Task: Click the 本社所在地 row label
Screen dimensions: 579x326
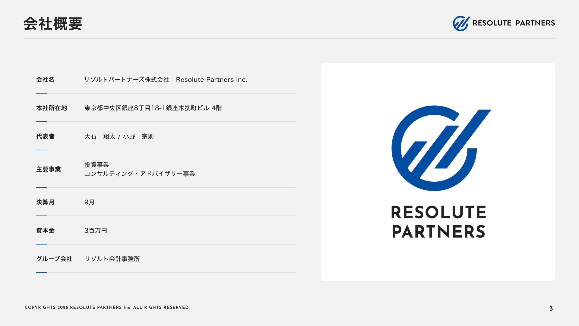Action: [52, 108]
